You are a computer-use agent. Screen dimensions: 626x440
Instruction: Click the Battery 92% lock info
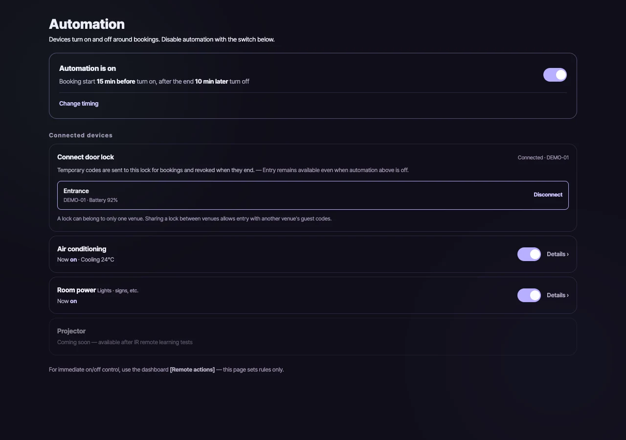[x=103, y=200]
